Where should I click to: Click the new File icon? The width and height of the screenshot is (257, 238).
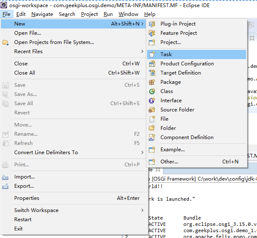click(152, 119)
